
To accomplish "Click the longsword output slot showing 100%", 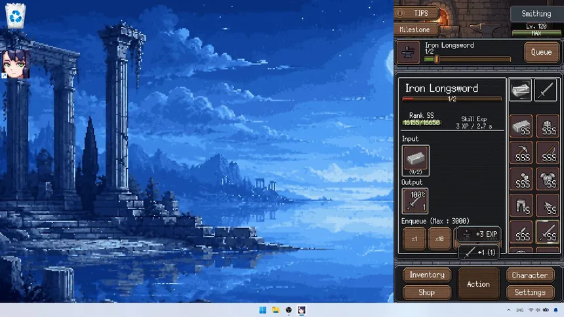I will pyautogui.click(x=414, y=200).
